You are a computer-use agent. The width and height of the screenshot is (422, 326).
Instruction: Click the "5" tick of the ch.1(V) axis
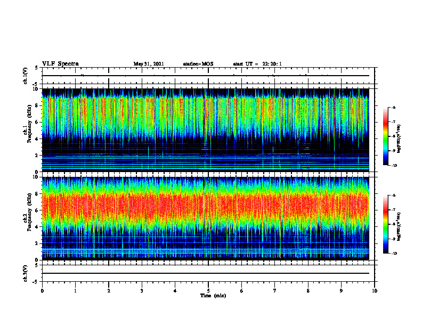click(x=36, y=68)
